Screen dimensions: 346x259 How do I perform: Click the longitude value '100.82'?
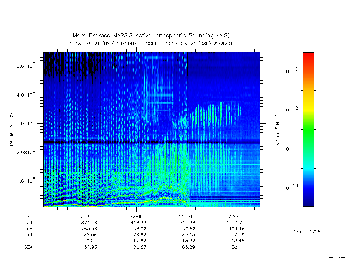point(187,229)
